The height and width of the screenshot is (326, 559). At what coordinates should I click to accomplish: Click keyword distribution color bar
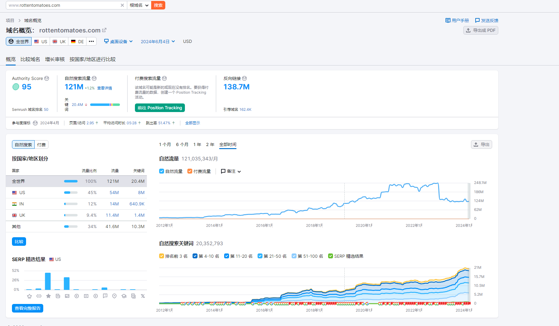[x=105, y=105]
